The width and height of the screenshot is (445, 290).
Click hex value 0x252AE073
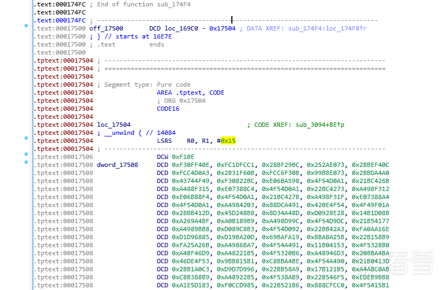326,165
